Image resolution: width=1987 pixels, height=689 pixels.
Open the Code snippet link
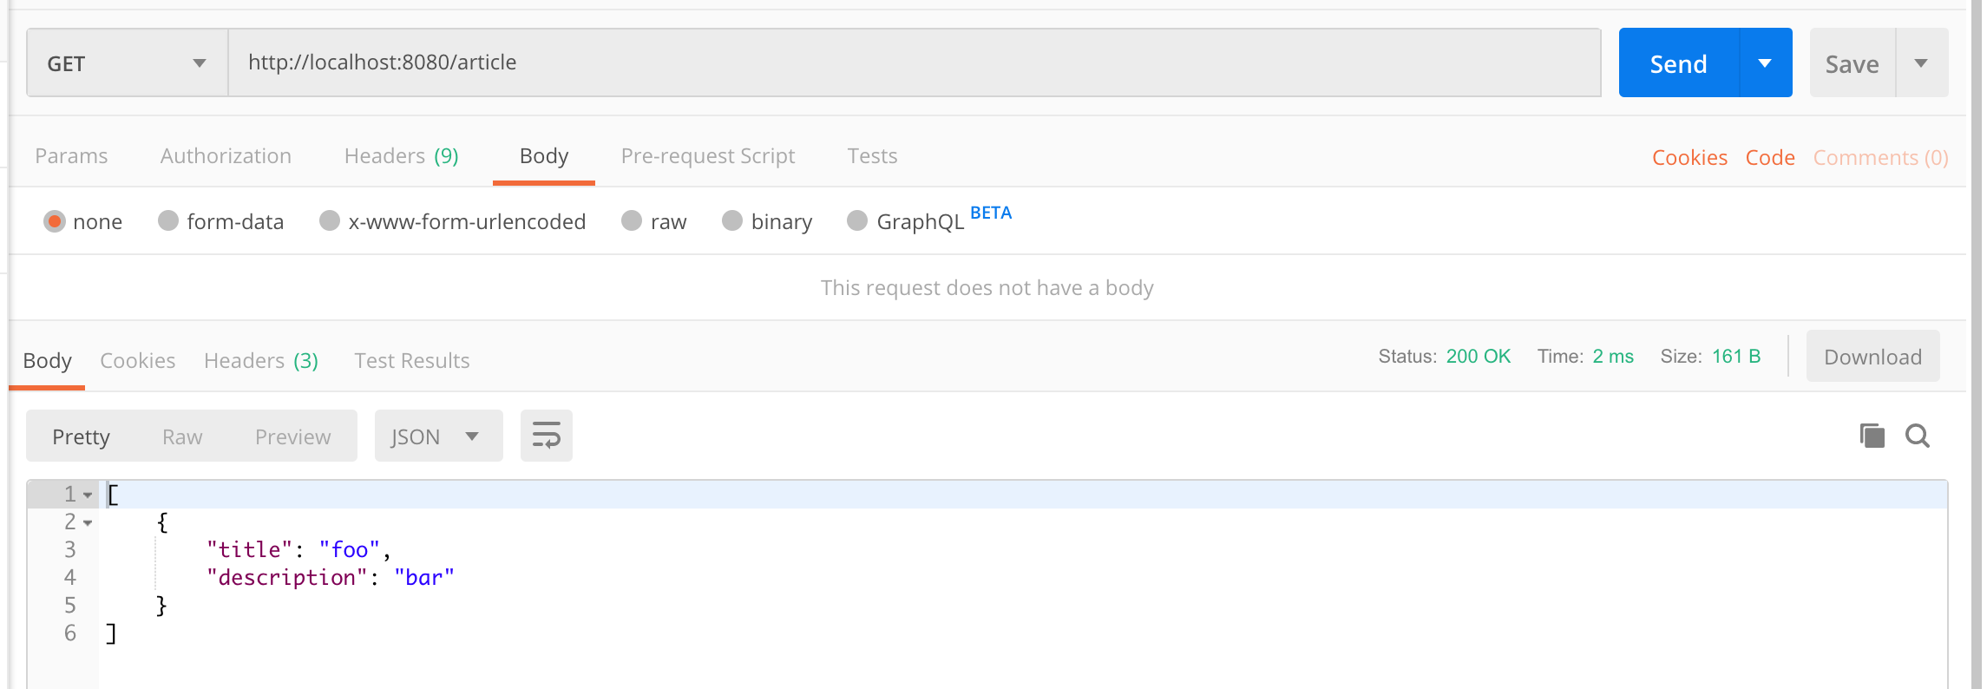coord(1770,158)
